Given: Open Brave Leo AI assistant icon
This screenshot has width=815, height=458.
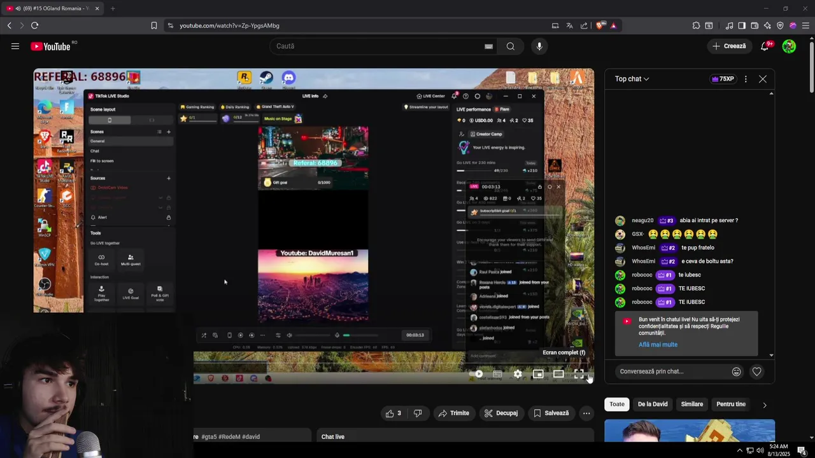Looking at the screenshot, I should point(767,25).
